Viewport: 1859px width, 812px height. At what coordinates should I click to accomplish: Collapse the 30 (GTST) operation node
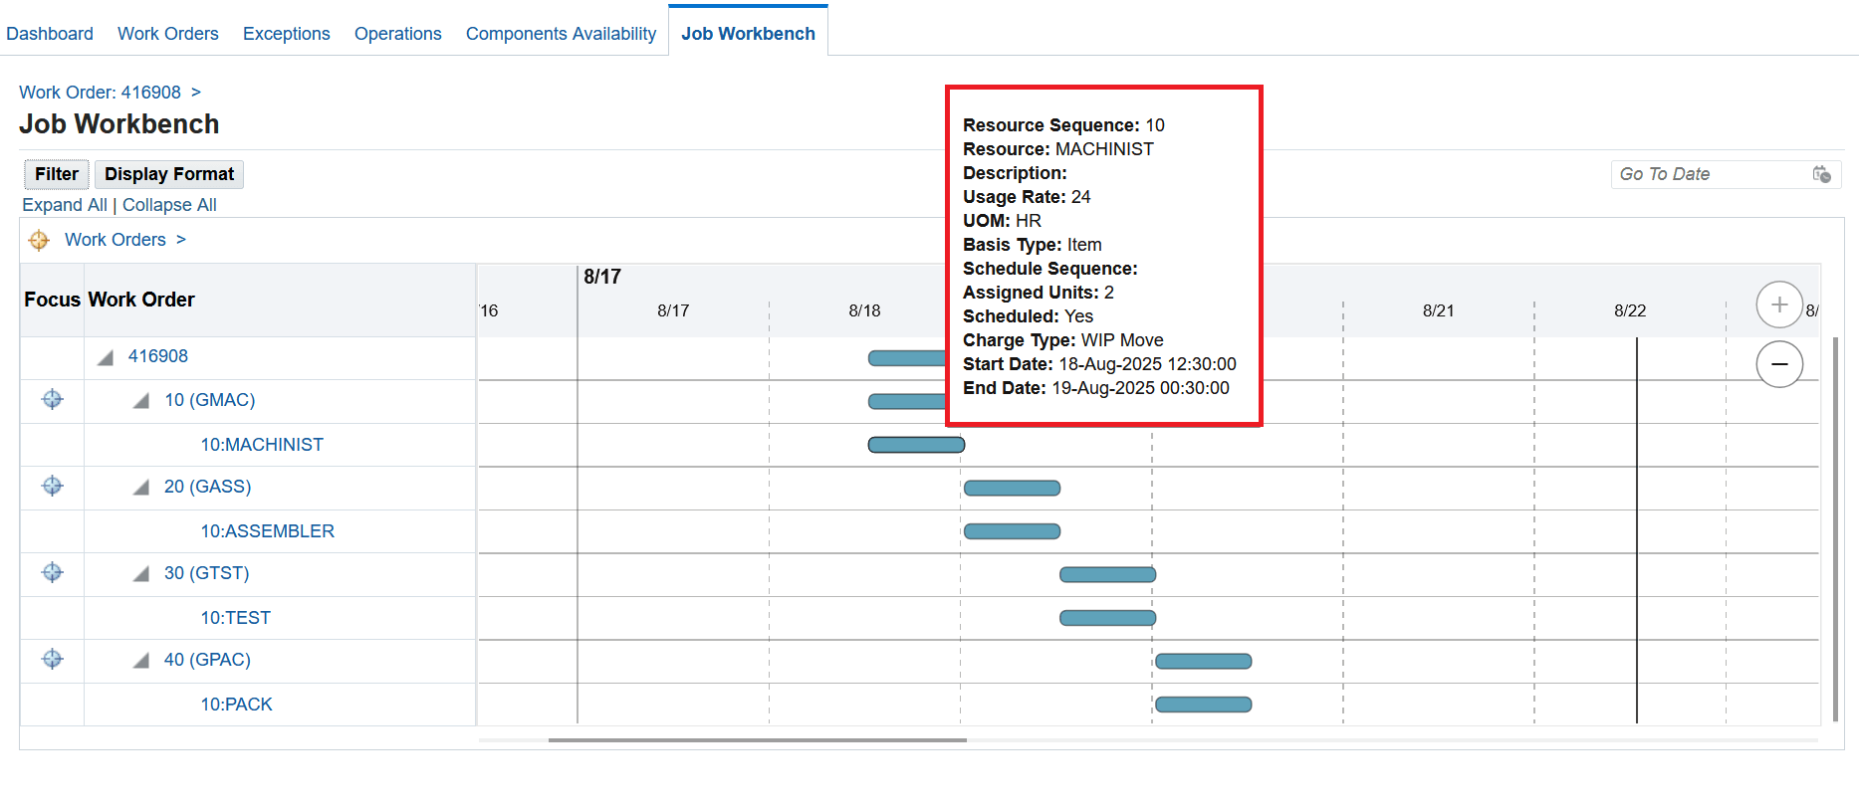click(141, 574)
